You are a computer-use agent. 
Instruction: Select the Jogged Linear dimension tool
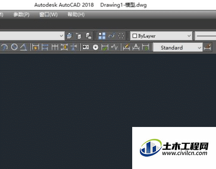pyautogui.click(x=114, y=47)
